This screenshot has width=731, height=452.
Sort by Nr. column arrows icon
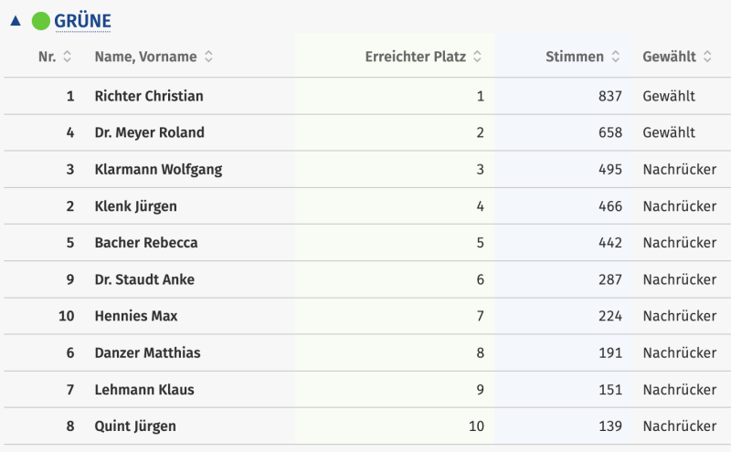click(67, 57)
